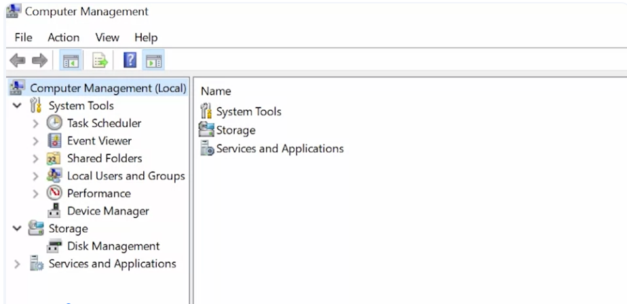
Task: Expand the Event Viewer node
Action: click(35, 140)
